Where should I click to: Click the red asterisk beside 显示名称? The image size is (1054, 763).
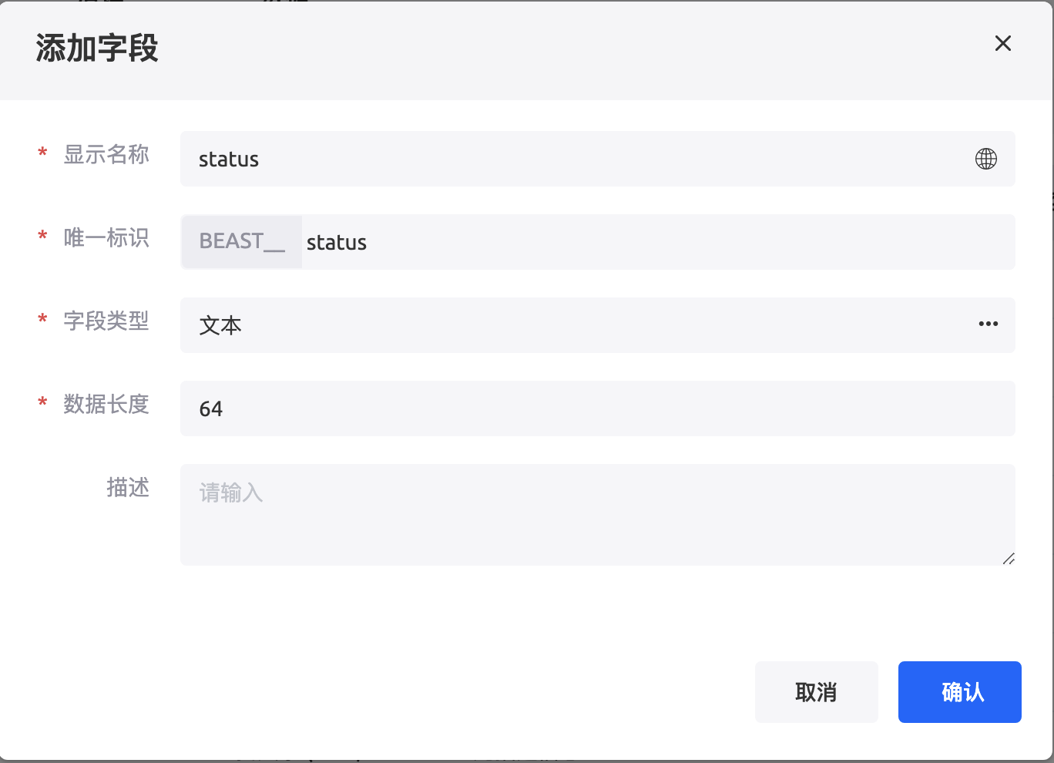[43, 153]
